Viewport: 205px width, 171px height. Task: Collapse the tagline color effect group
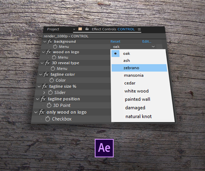(x=41, y=75)
